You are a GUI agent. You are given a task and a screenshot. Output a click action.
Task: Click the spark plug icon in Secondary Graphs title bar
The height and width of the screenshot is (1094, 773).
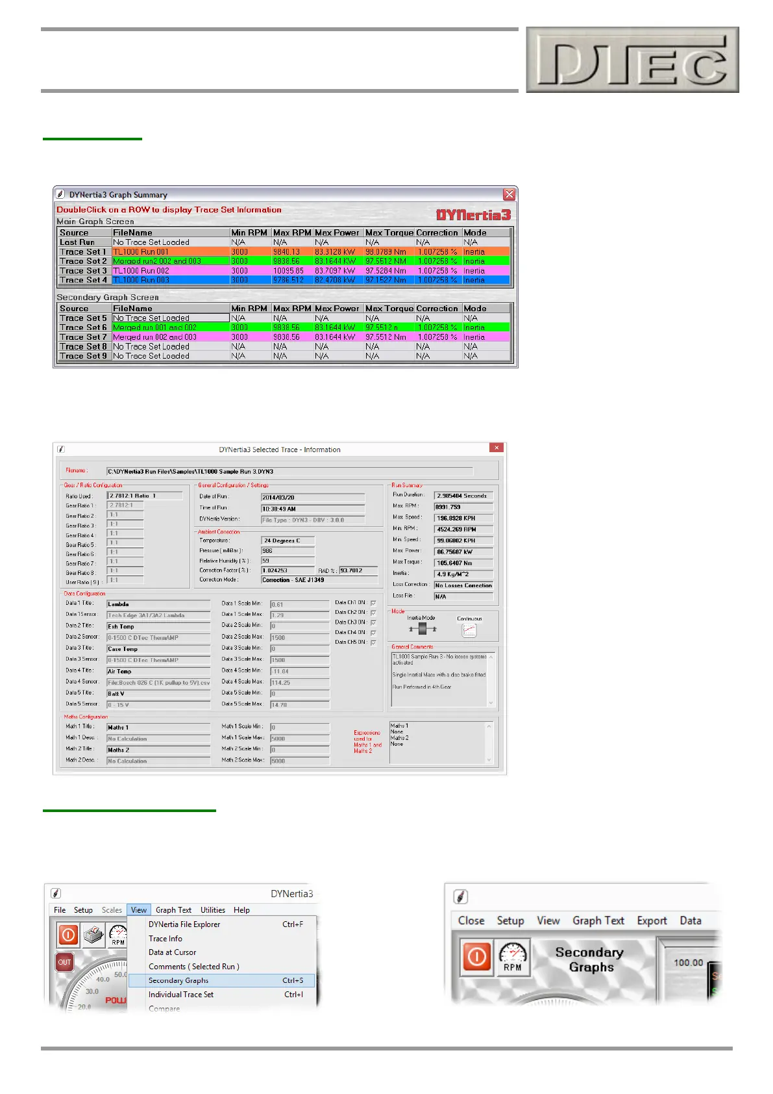click(461, 897)
